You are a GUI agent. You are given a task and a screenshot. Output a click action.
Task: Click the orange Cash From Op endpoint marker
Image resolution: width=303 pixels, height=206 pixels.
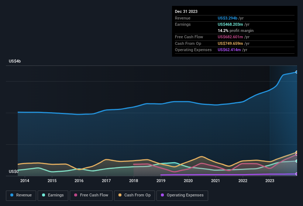tap(297, 152)
